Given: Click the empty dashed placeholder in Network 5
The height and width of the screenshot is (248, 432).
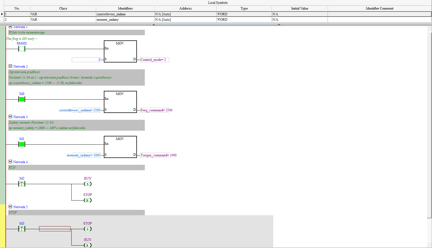Looking at the screenshot, I should pyautogui.click(x=55, y=229).
